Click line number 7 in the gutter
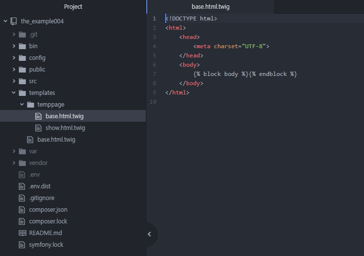 154,74
